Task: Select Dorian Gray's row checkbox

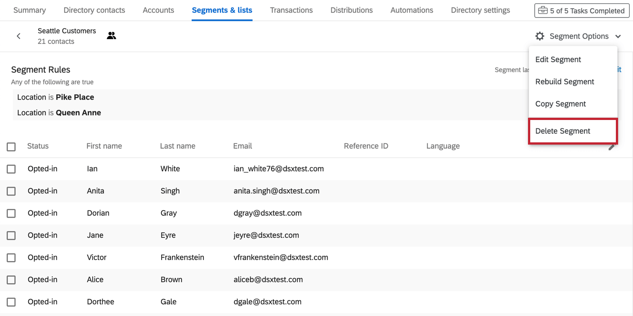Action: tap(11, 213)
